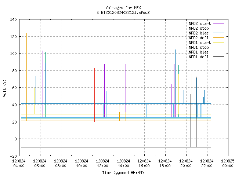
Task: Click the green line sample beside NPD2 stop
Action: [x=218, y=28]
